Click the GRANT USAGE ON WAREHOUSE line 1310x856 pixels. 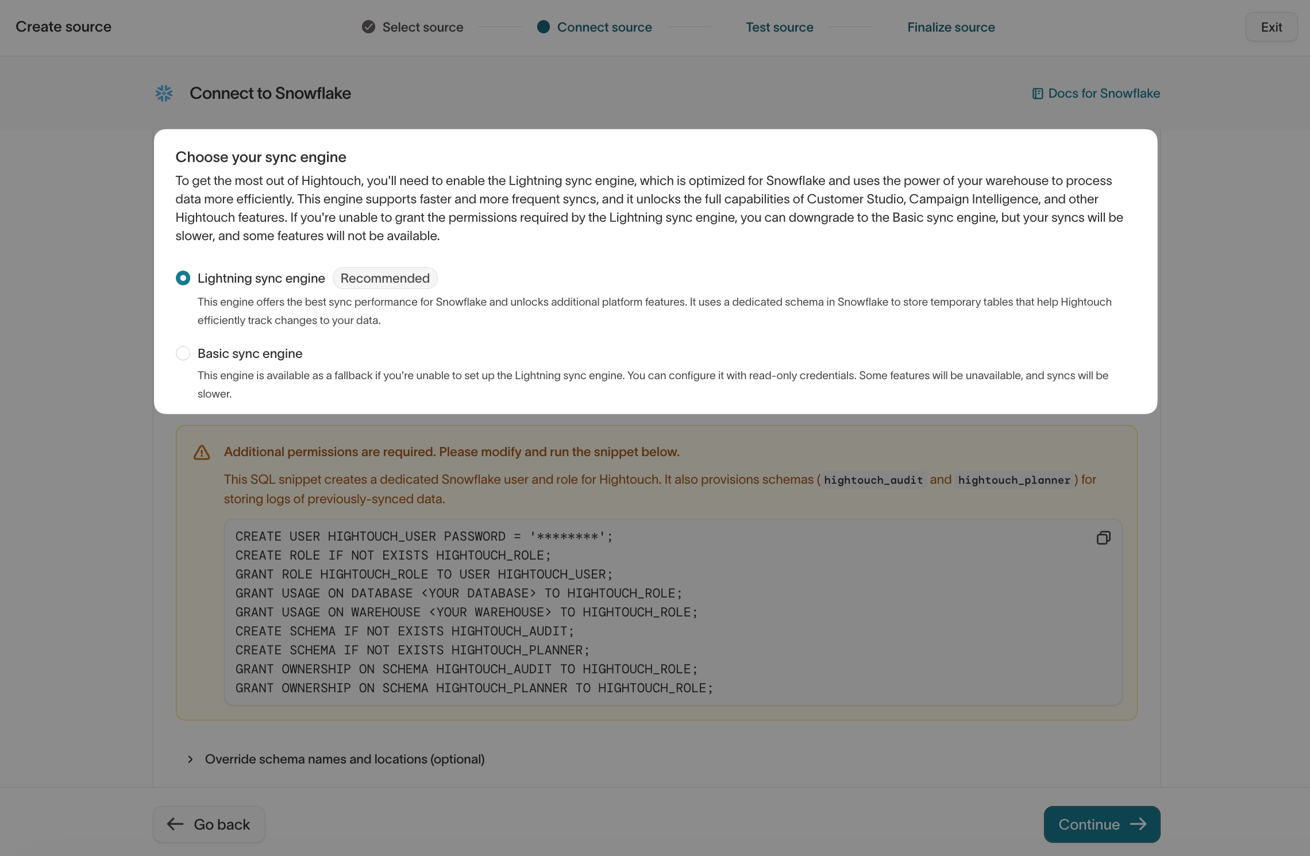pyautogui.click(x=467, y=612)
